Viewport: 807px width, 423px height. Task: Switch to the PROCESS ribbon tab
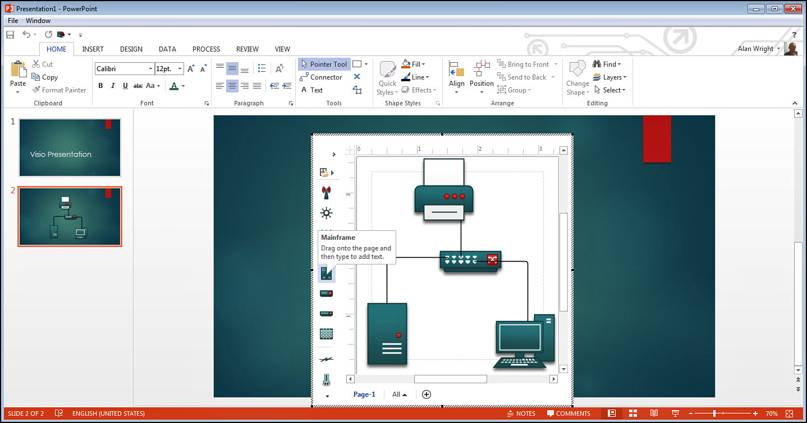pos(206,49)
